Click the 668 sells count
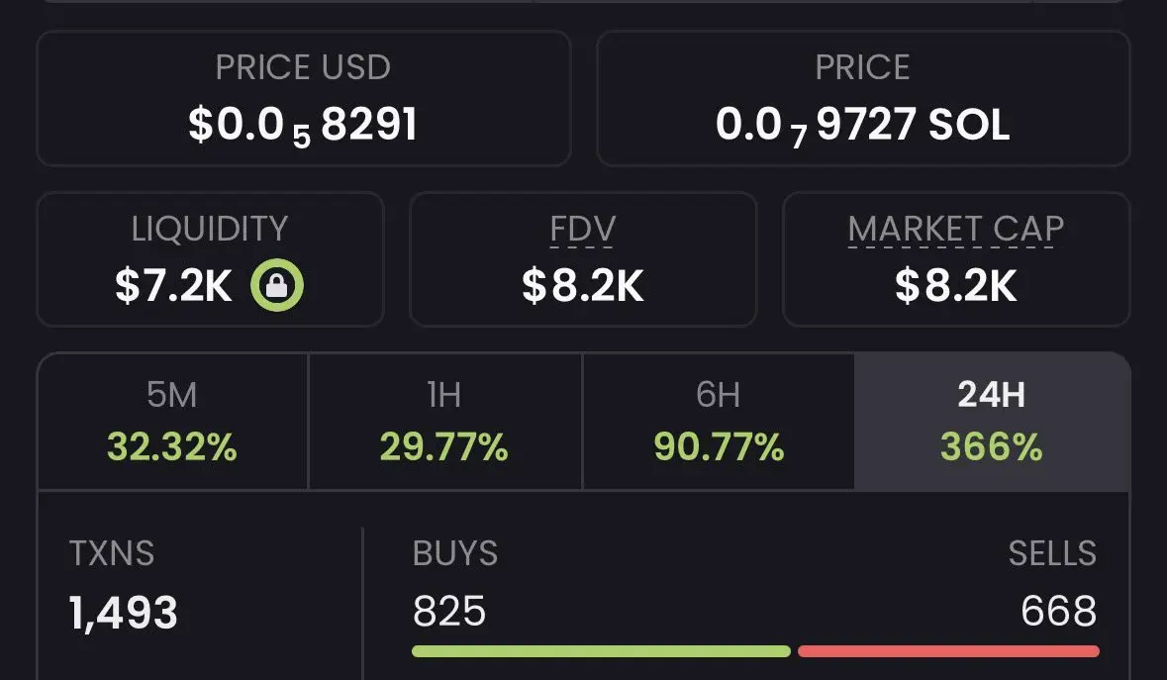This screenshot has width=1167, height=680. coord(1058,612)
